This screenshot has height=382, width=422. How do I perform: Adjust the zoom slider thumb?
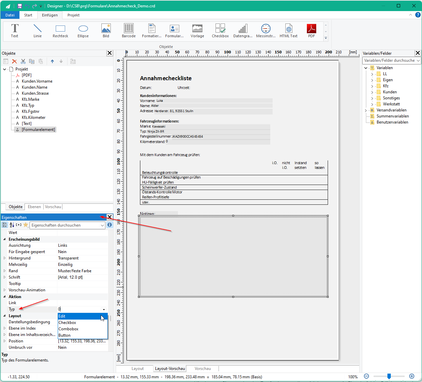pyautogui.click(x=389, y=376)
